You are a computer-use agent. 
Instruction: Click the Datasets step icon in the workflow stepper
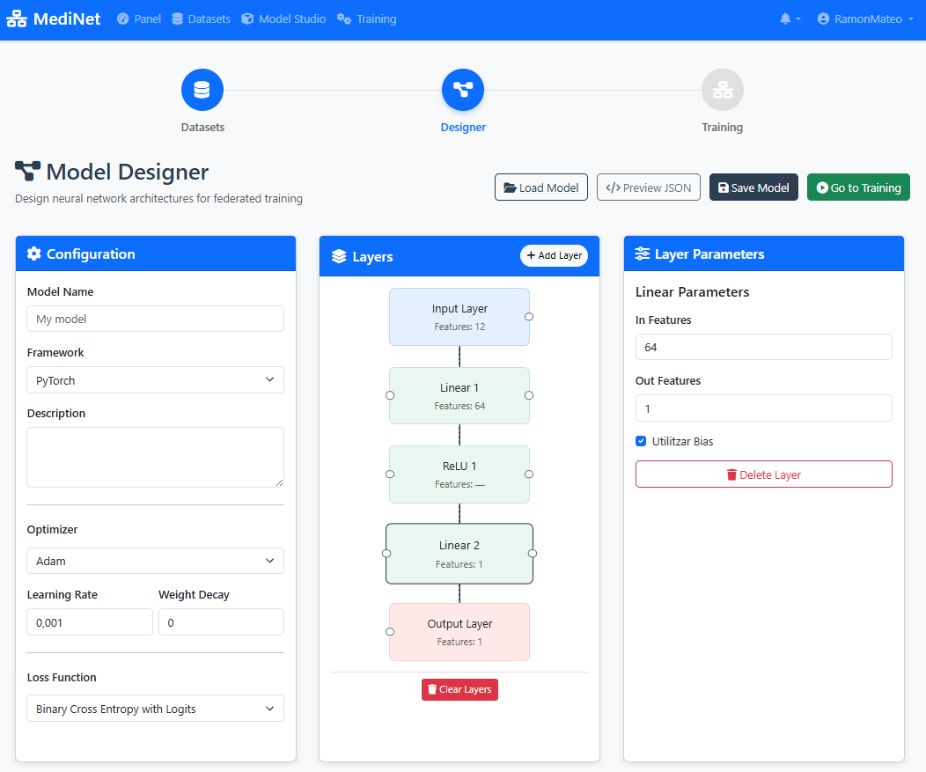pyautogui.click(x=202, y=89)
